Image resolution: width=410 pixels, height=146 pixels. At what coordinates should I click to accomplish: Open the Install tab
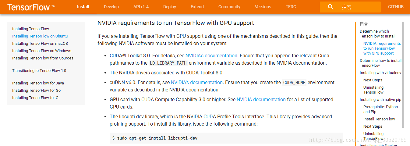(83, 7)
